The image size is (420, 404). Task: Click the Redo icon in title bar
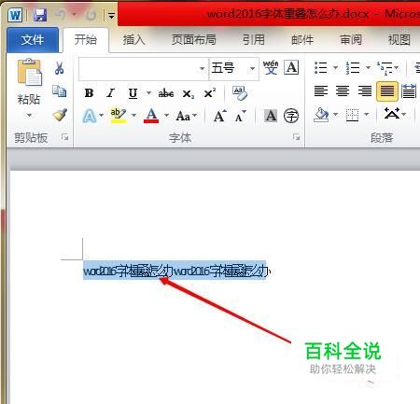click(x=91, y=15)
